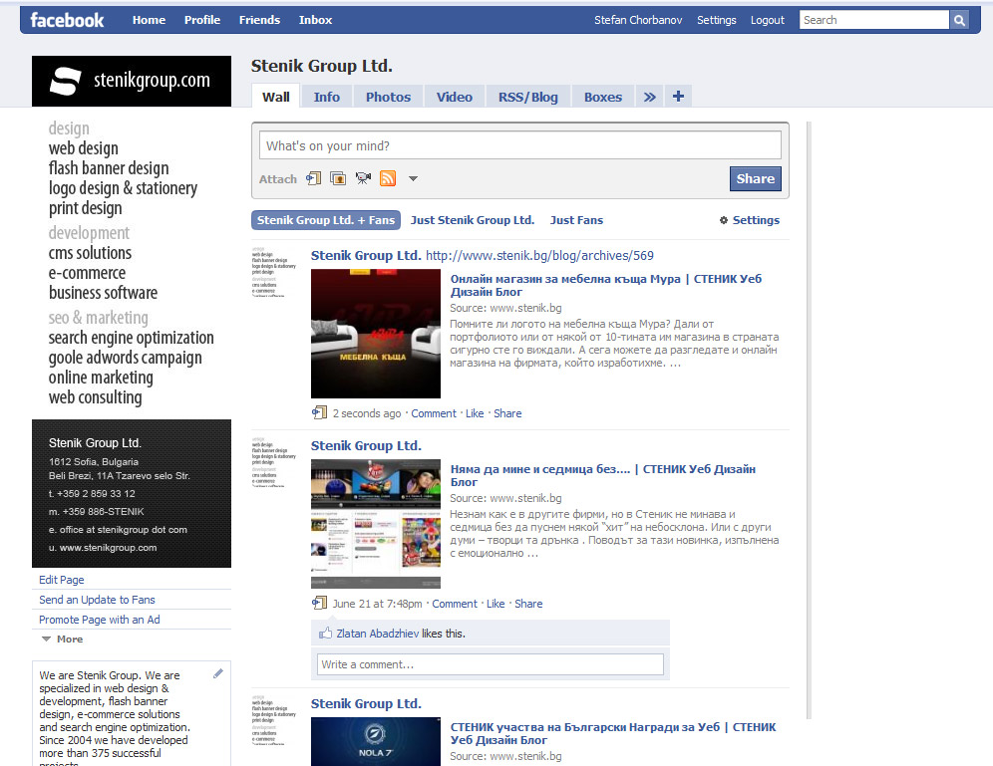The width and height of the screenshot is (993, 766).
Task: Open Inbox in top navigation
Action: [x=315, y=20]
